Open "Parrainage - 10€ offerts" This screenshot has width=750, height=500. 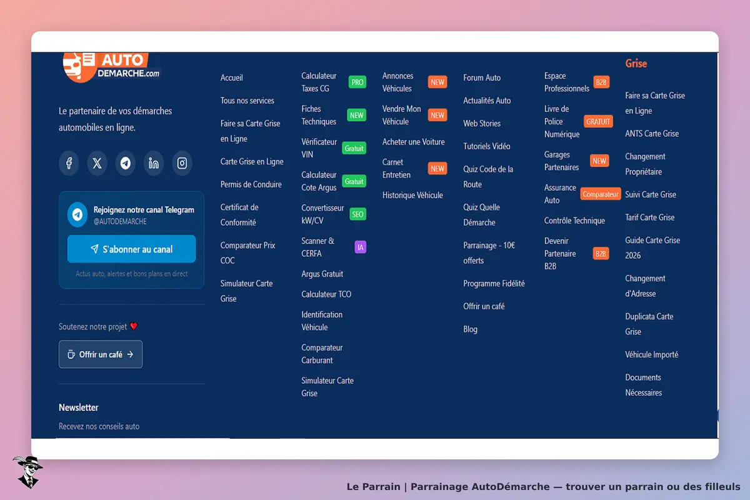tap(489, 253)
